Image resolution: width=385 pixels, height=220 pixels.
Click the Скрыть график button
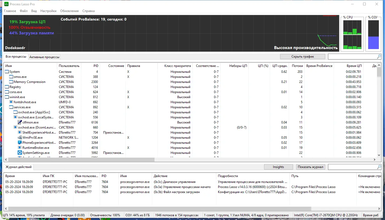[x=302, y=56]
